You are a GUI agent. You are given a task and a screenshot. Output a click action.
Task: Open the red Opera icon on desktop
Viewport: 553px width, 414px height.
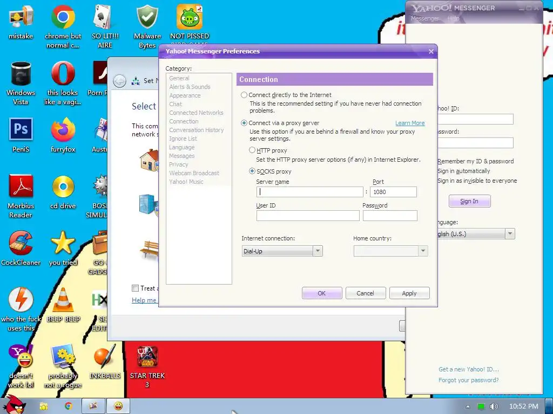(x=63, y=73)
